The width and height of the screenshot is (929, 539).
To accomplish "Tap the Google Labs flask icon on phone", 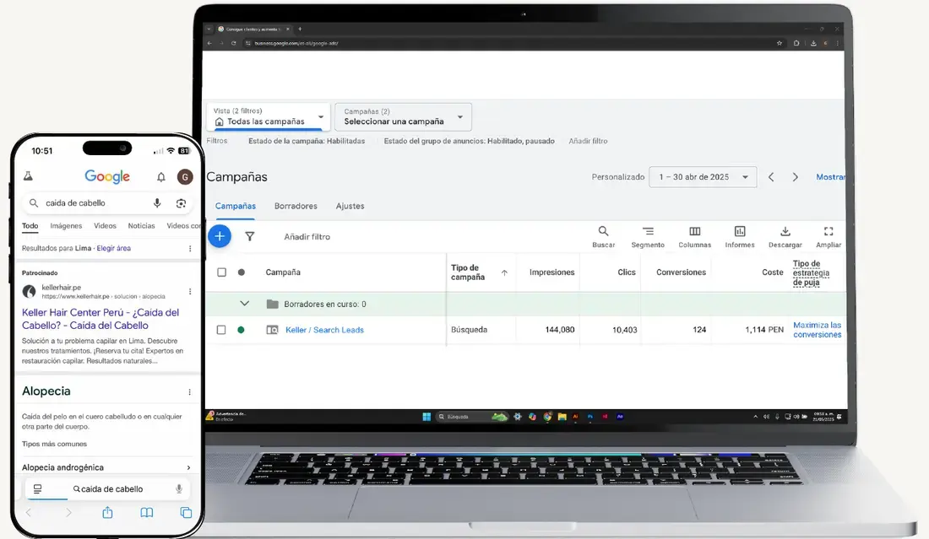I will coord(28,176).
